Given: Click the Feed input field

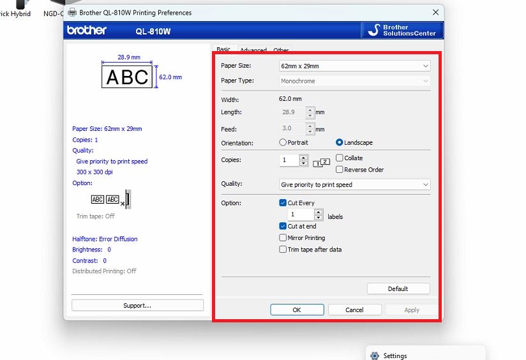Looking at the screenshot, I should click(292, 129).
